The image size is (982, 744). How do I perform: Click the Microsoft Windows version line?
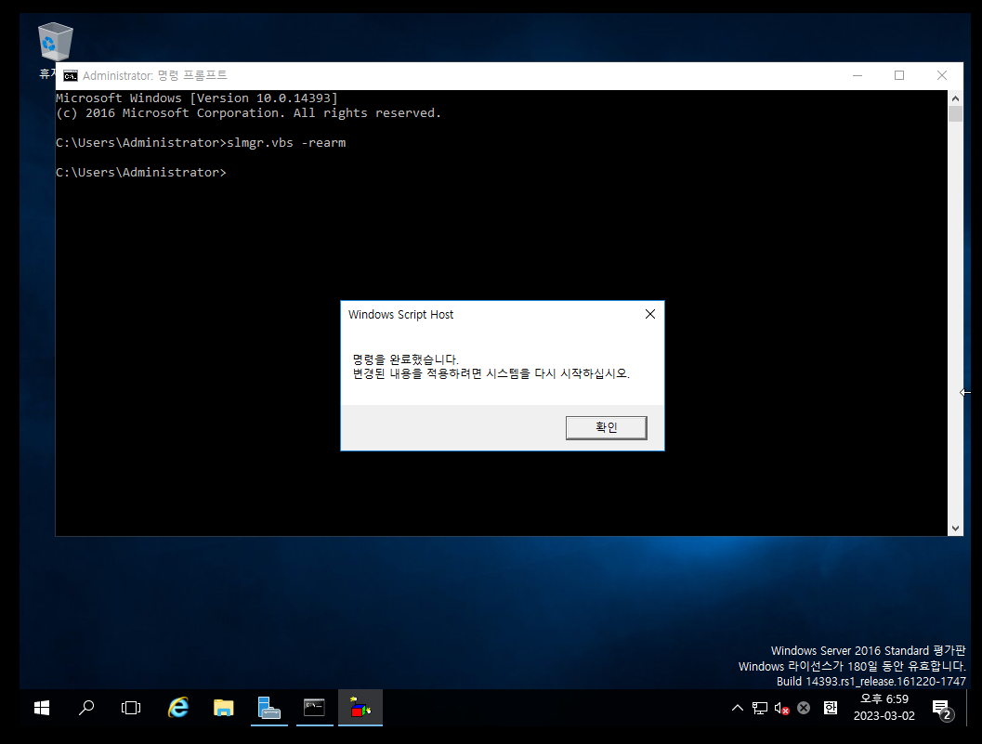pyautogui.click(x=197, y=98)
